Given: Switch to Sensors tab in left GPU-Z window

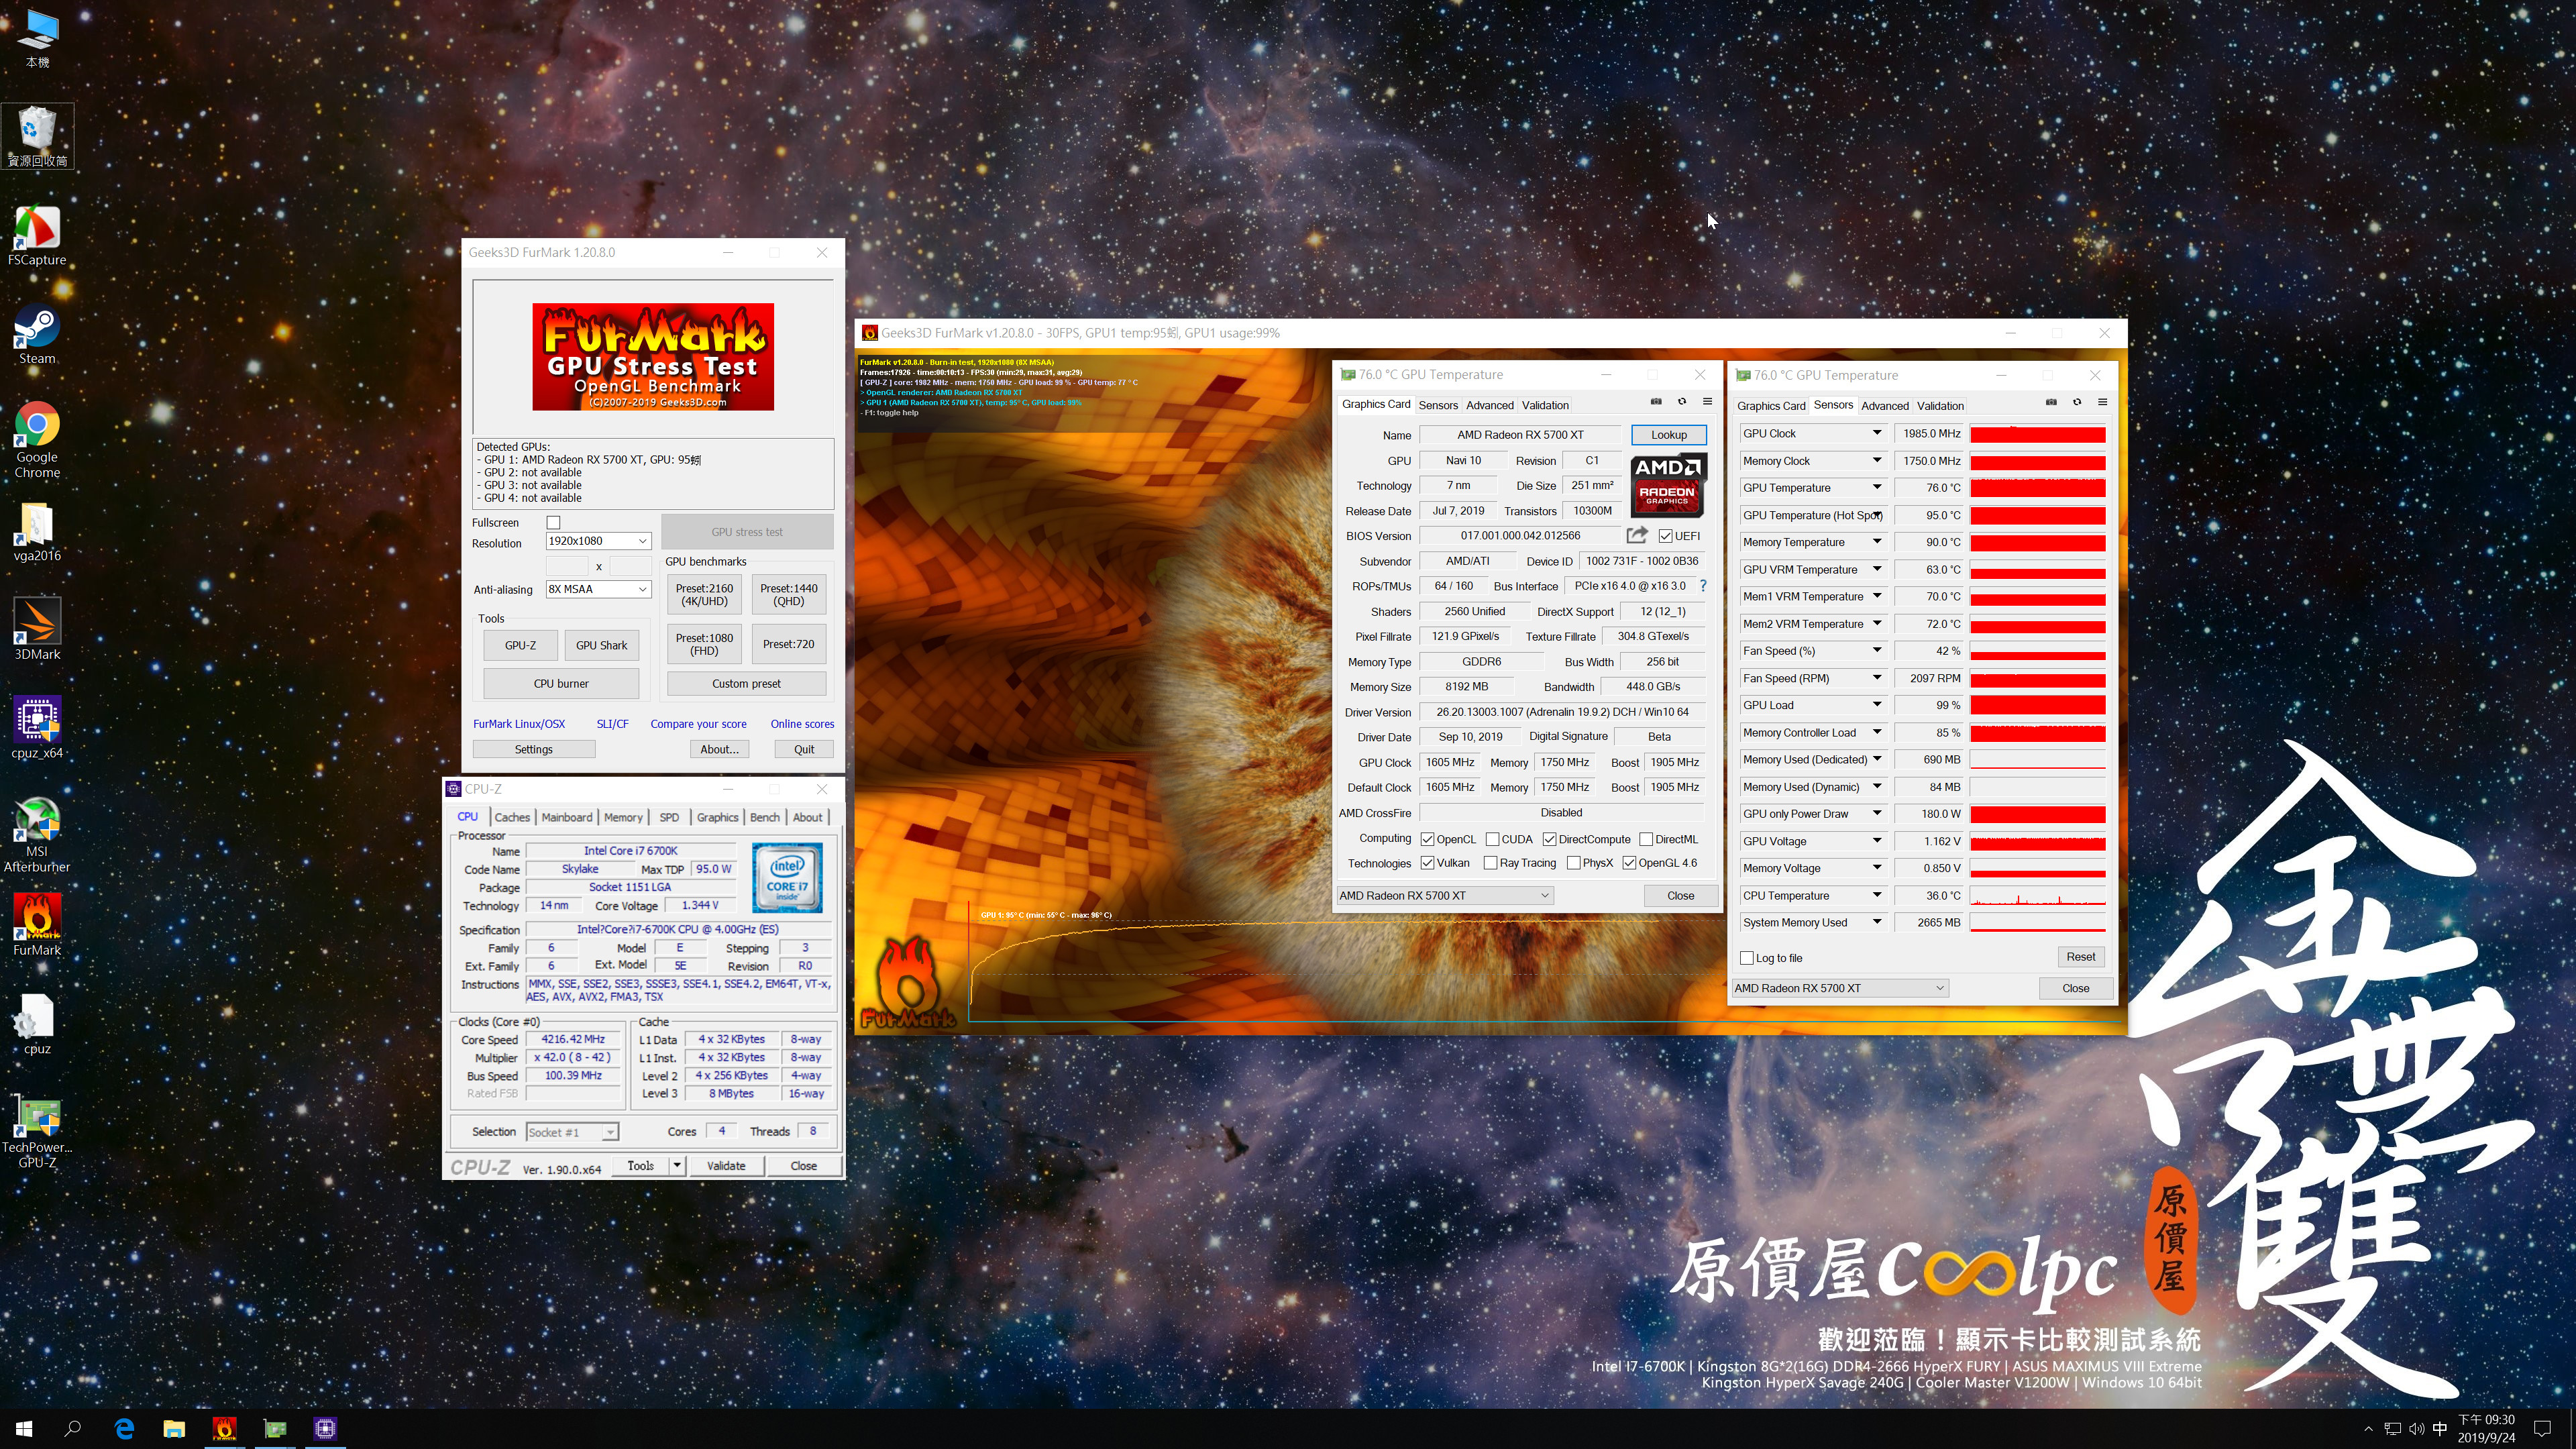Looking at the screenshot, I should (1438, 405).
